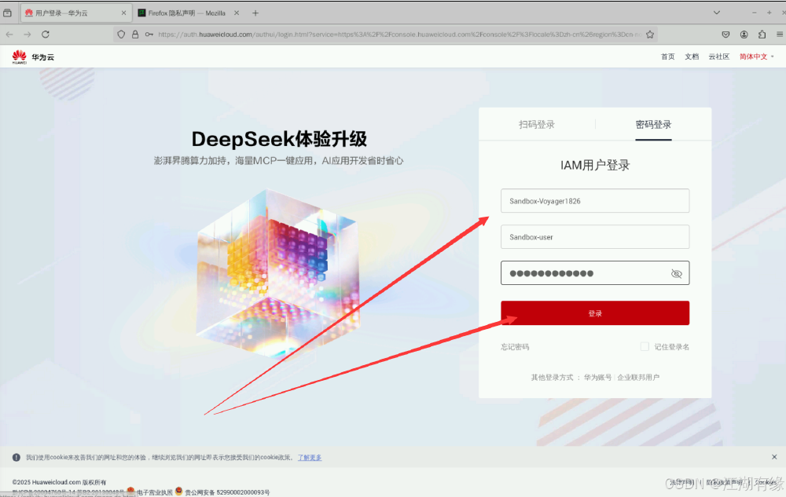Click the 忘记密码 link
This screenshot has width=786, height=497.
click(515, 347)
